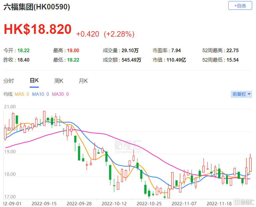This screenshot has height=207, width=256.
Task: Open the 月K monthly chart tab
Action: coord(83,81)
